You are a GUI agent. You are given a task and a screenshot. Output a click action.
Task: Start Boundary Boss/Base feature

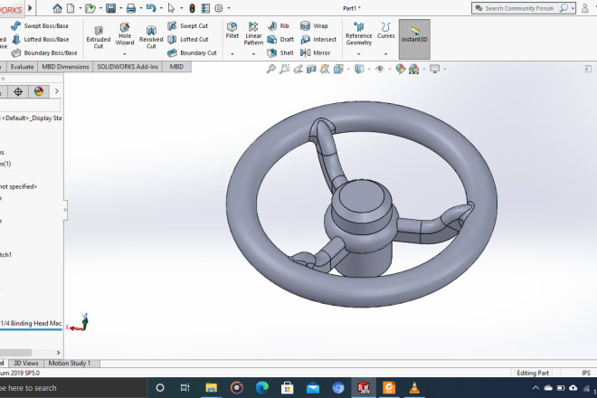point(44,53)
